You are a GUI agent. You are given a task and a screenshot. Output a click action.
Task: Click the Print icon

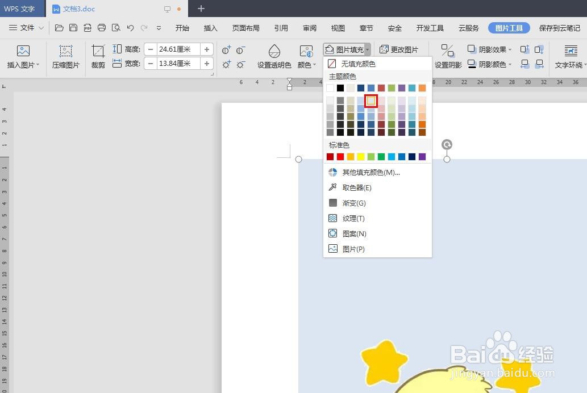102,28
